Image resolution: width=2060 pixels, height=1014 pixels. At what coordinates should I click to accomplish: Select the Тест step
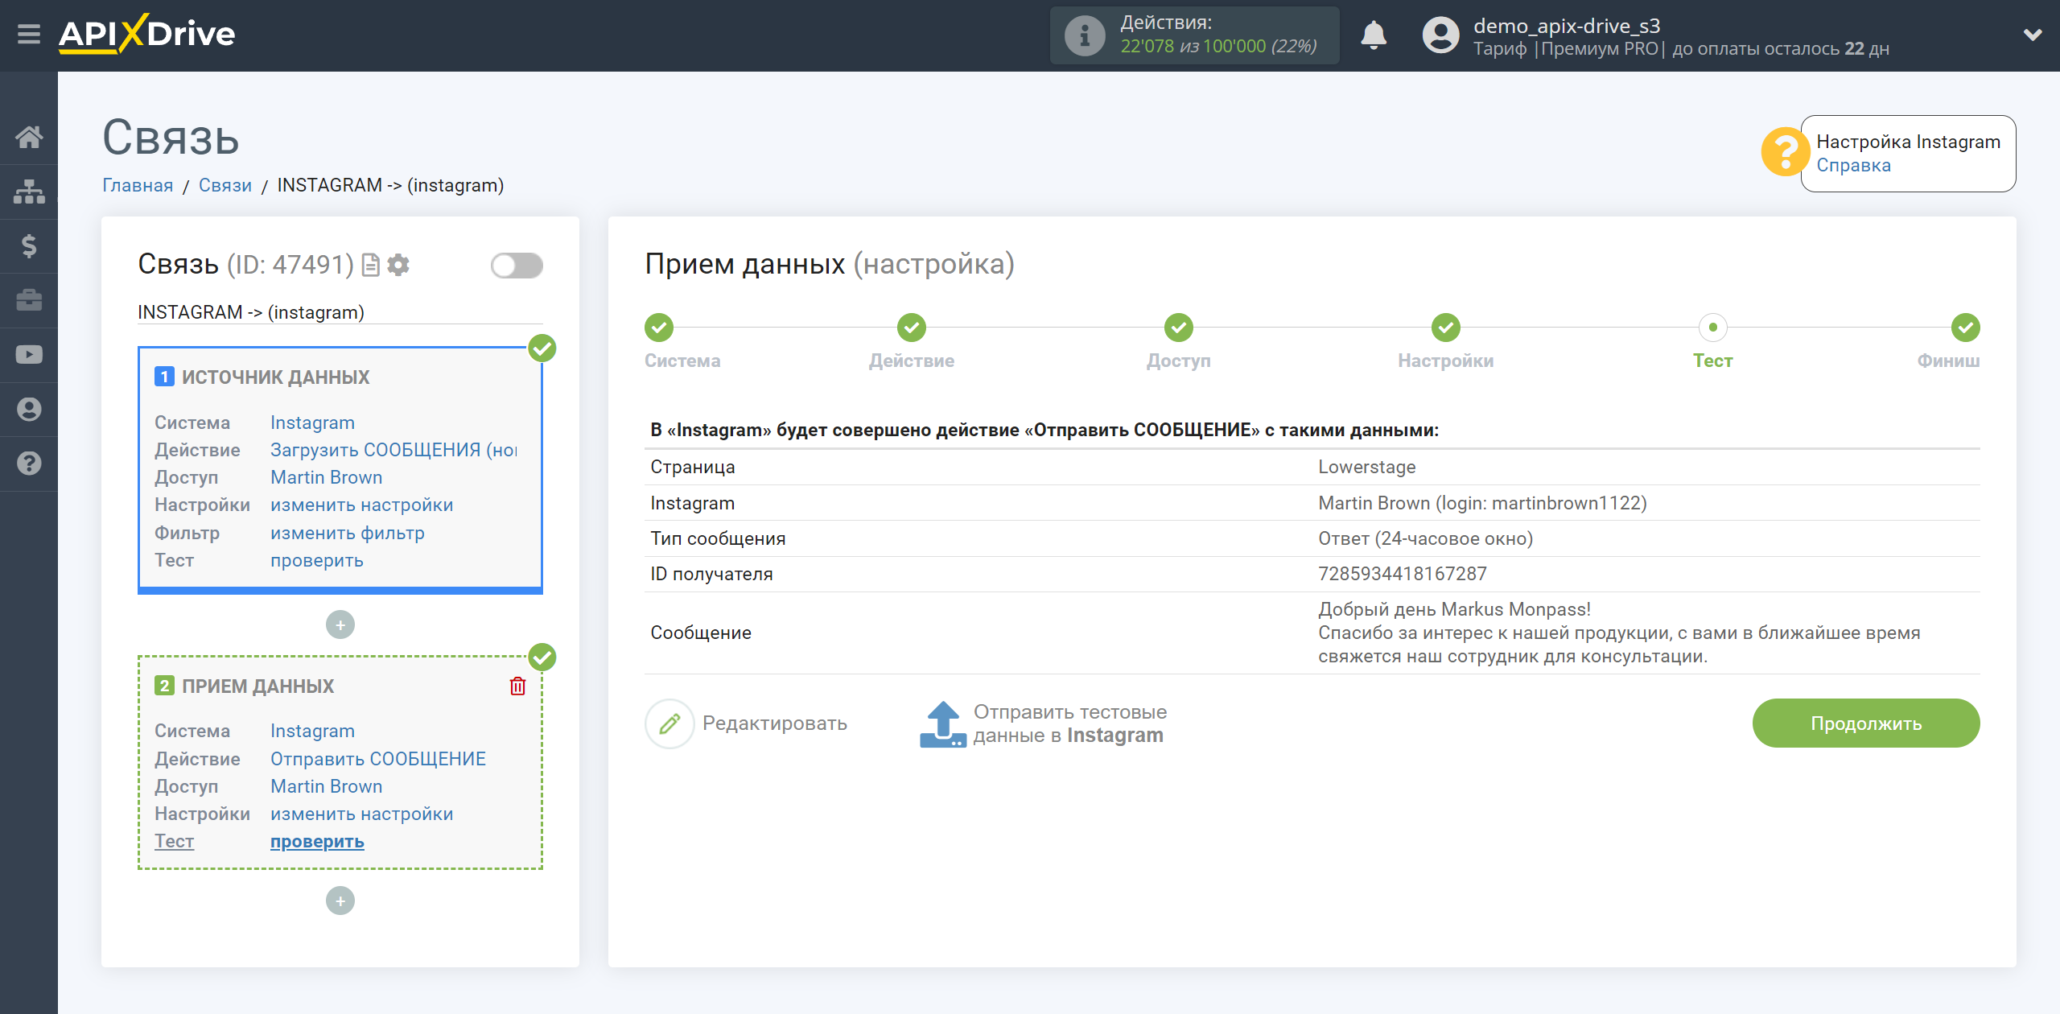tap(1713, 328)
